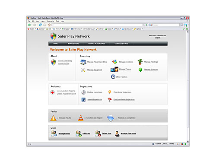Click the Manage Plantings plant icon
The image size is (216, 162).
click(x=140, y=62)
